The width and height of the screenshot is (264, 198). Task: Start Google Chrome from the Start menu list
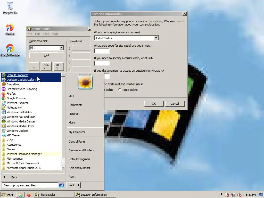pyautogui.click(x=31, y=98)
